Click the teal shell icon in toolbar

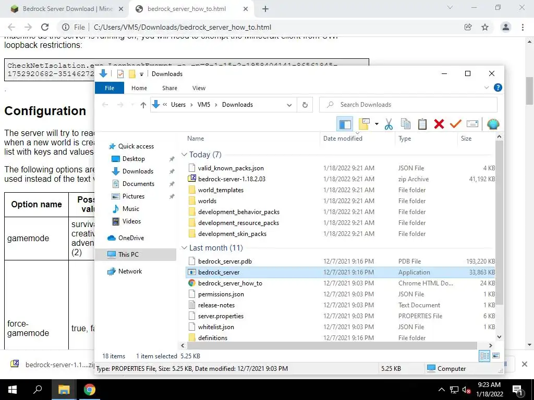493,124
